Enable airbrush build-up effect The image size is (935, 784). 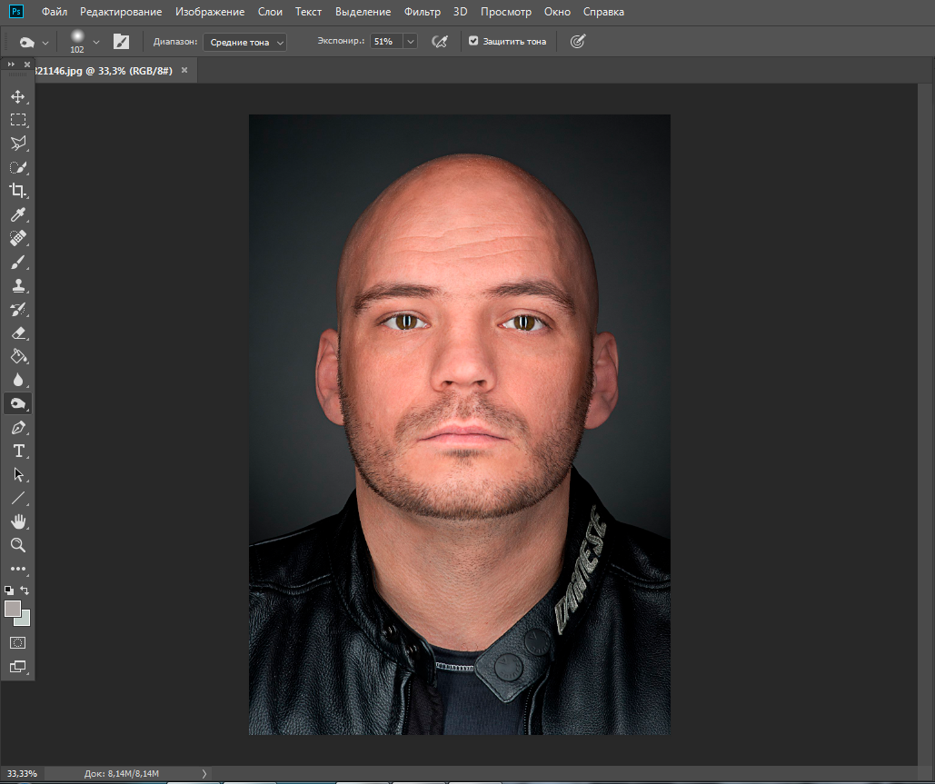pos(440,41)
